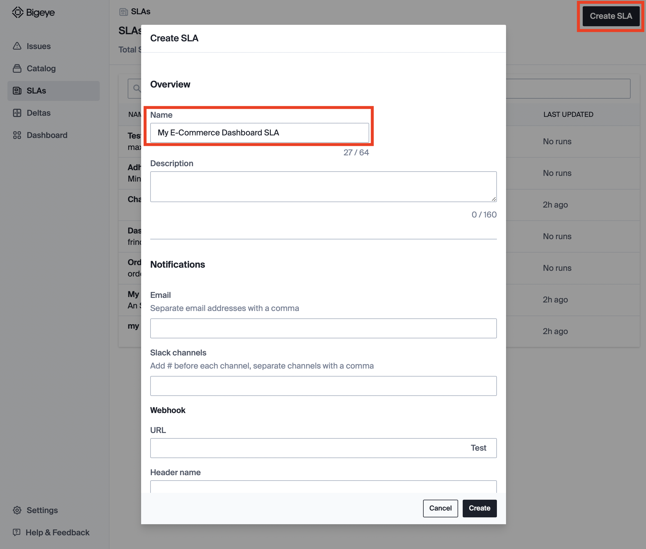
Task: Click the Help & Feedback icon
Action: 17,532
